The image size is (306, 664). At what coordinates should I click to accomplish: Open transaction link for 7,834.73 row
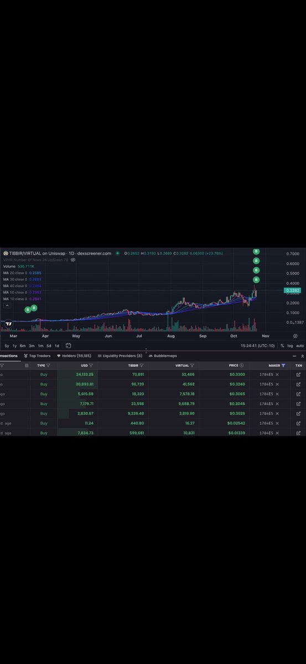[x=299, y=433]
